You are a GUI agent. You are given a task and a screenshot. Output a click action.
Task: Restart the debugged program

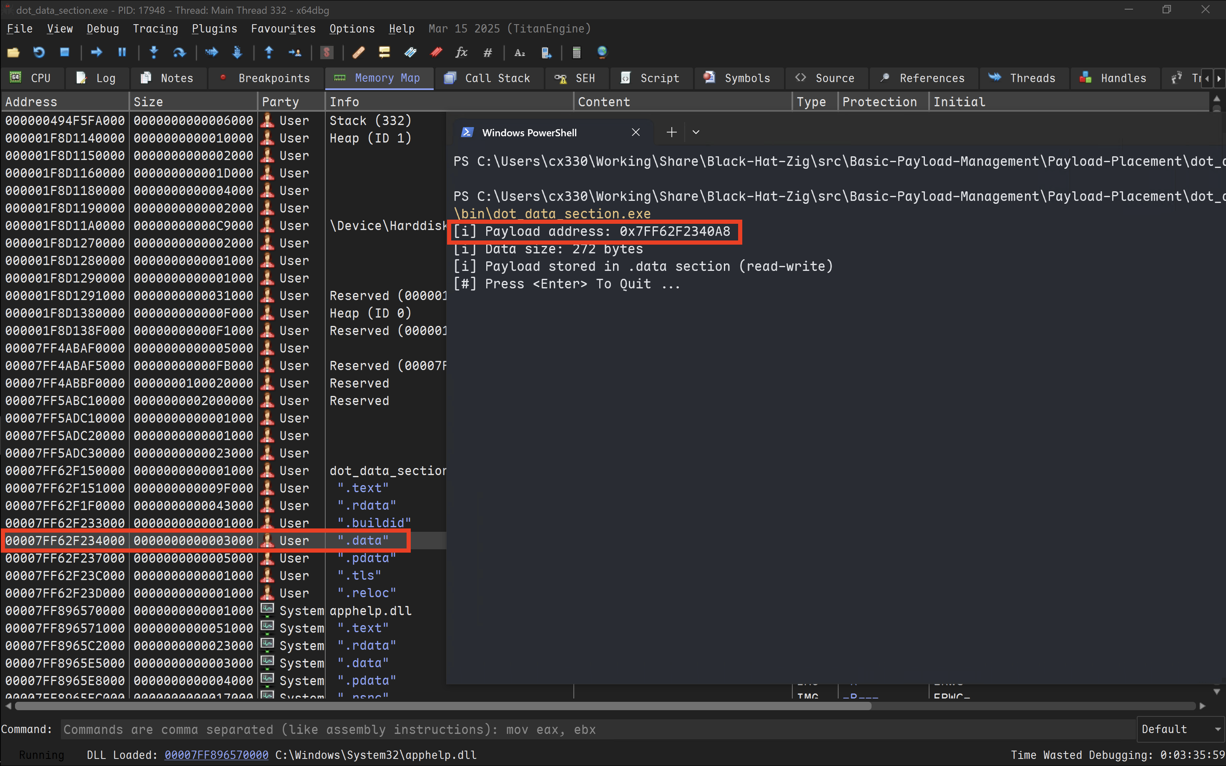pos(39,52)
